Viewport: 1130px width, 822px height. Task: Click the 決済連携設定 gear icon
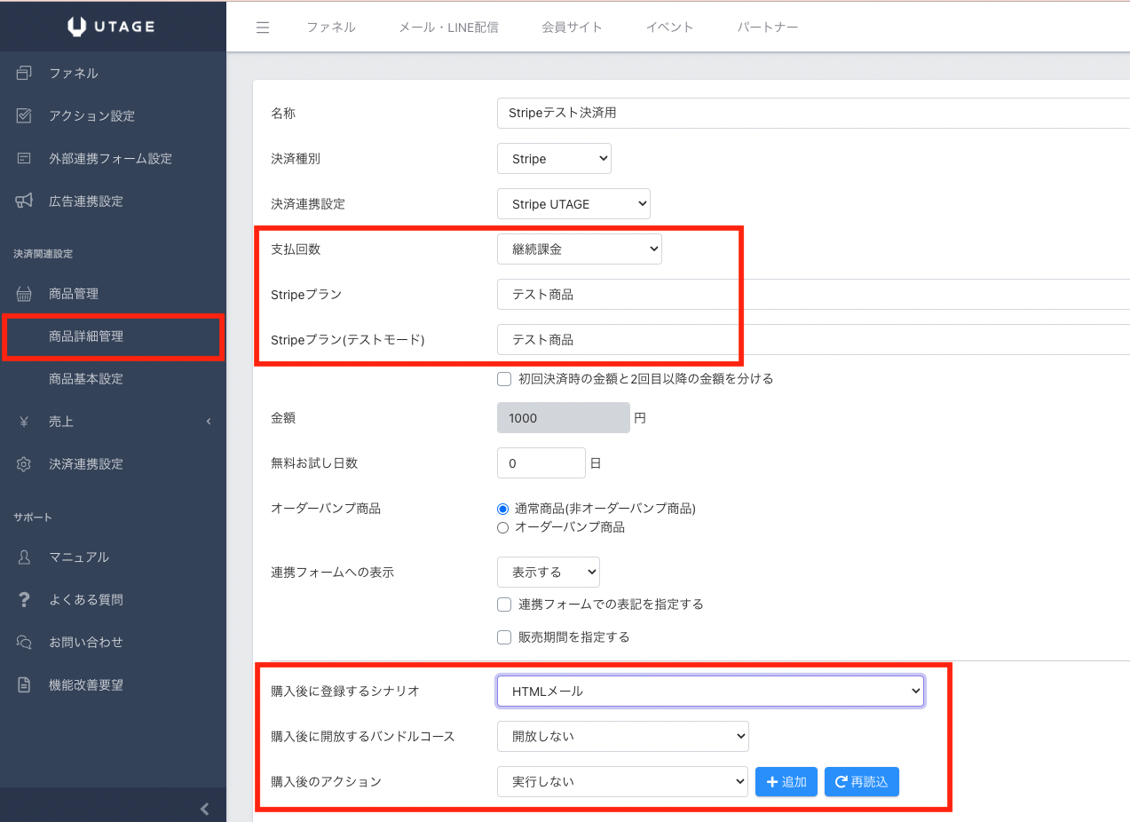pyautogui.click(x=24, y=464)
